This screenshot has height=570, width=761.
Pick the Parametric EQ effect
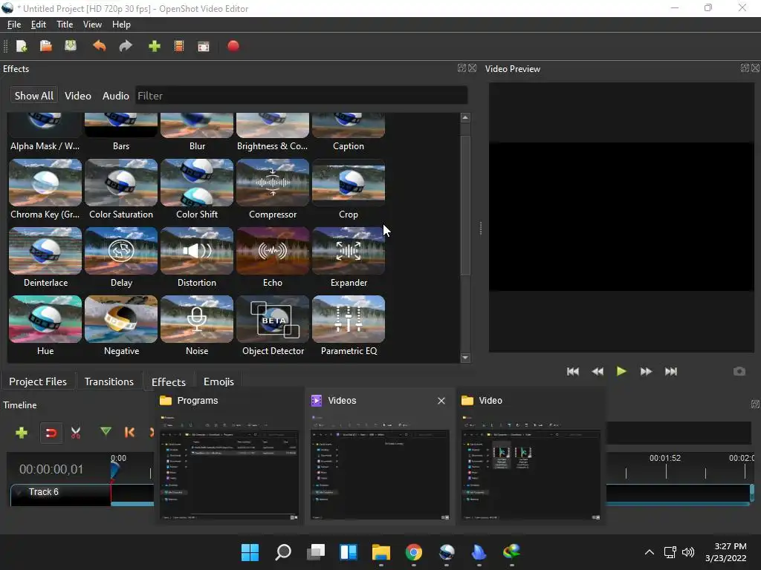coord(349,327)
